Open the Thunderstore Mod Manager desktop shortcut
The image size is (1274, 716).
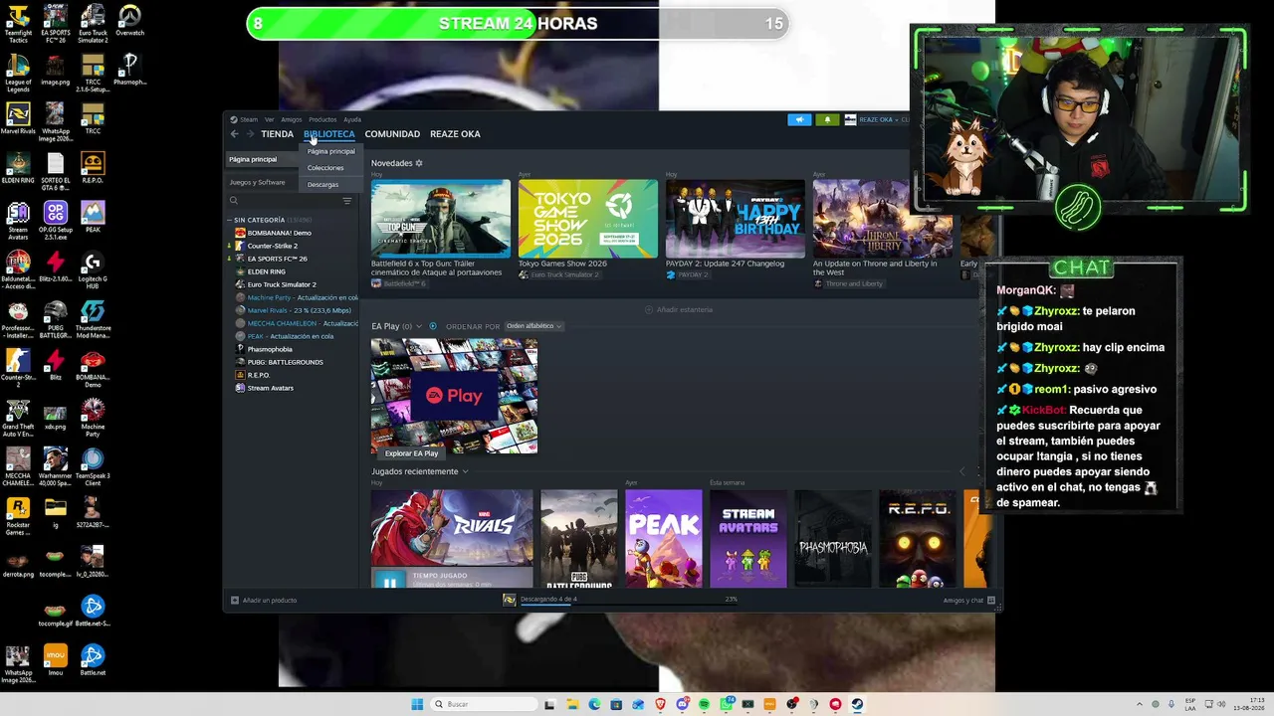click(x=93, y=320)
